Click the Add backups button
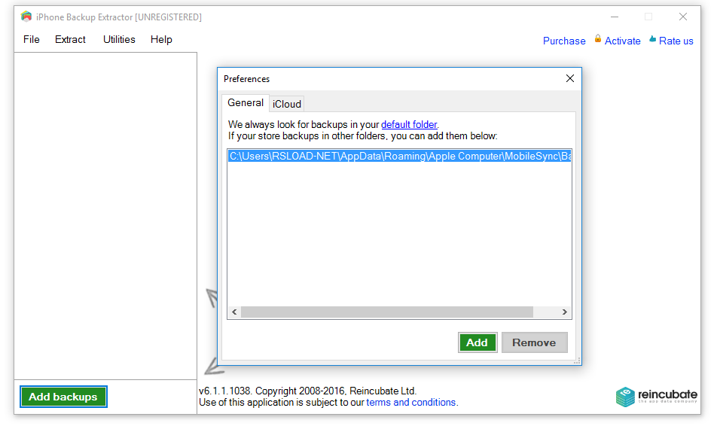 point(63,397)
